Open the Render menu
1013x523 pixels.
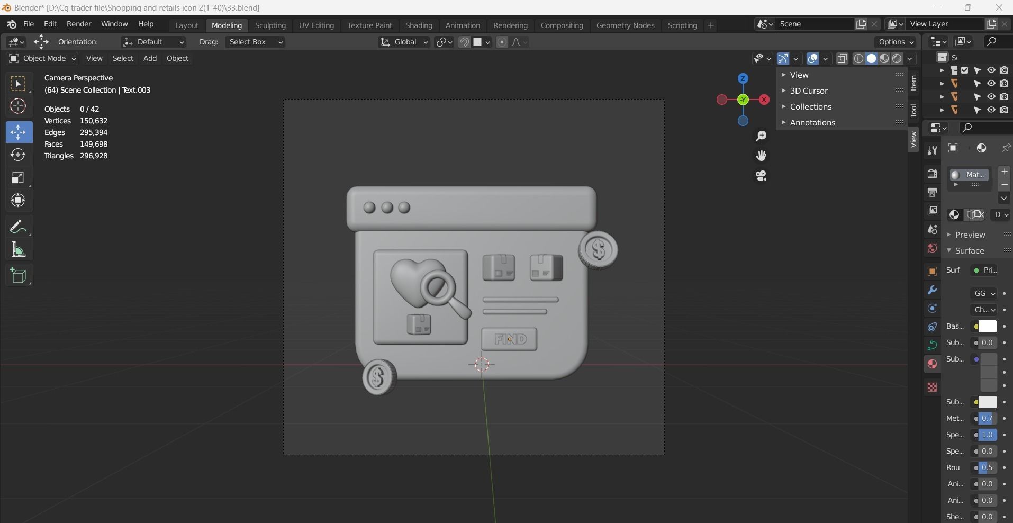pyautogui.click(x=79, y=24)
